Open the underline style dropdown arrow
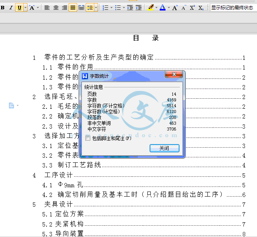This screenshot has height=237, width=257. point(26,7)
